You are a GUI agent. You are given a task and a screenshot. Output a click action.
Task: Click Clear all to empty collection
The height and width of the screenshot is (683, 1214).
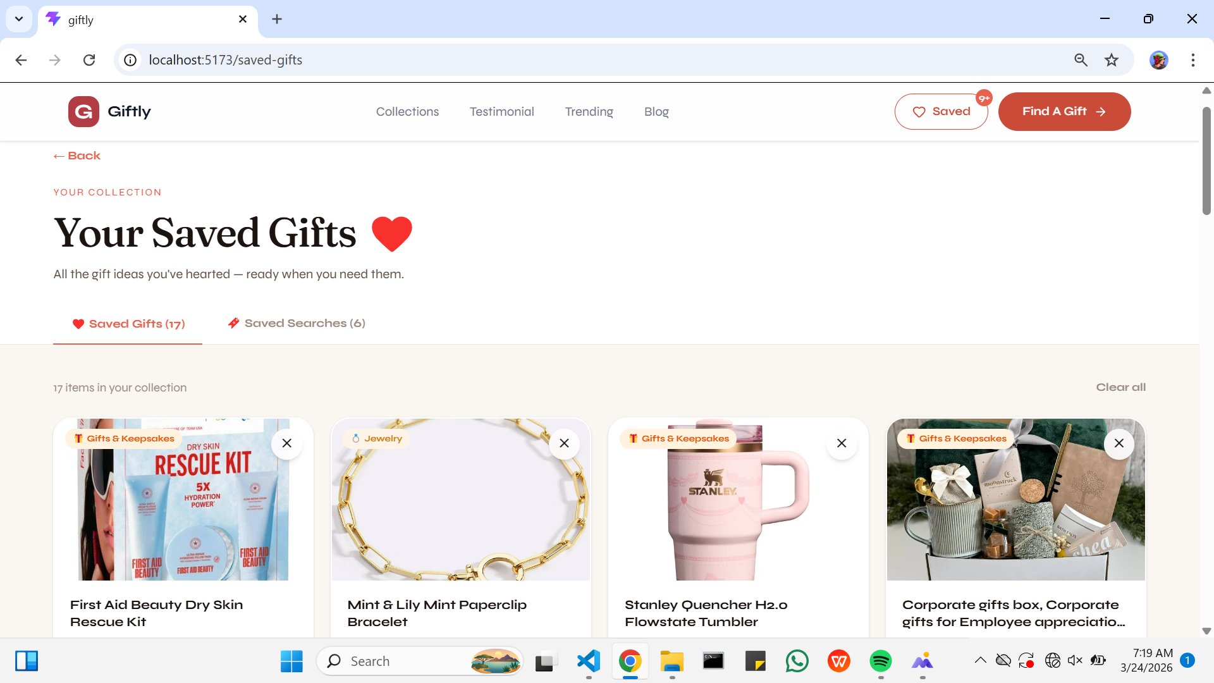pyautogui.click(x=1120, y=387)
